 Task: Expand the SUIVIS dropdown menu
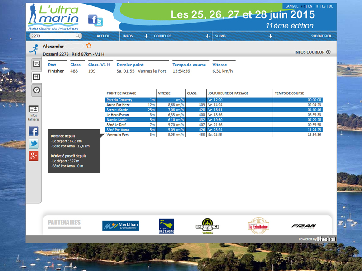[x=243, y=36]
